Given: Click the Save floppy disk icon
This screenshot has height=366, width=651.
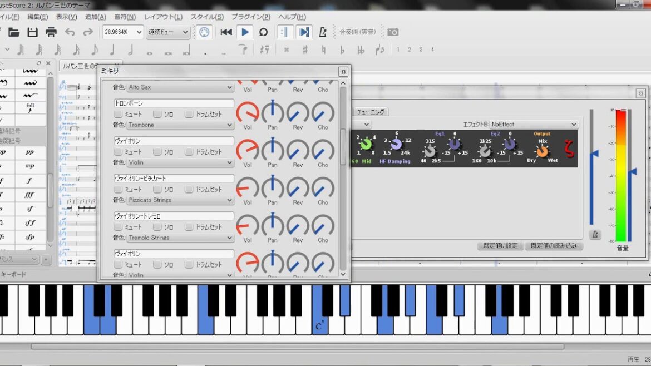Looking at the screenshot, I should click(32, 32).
